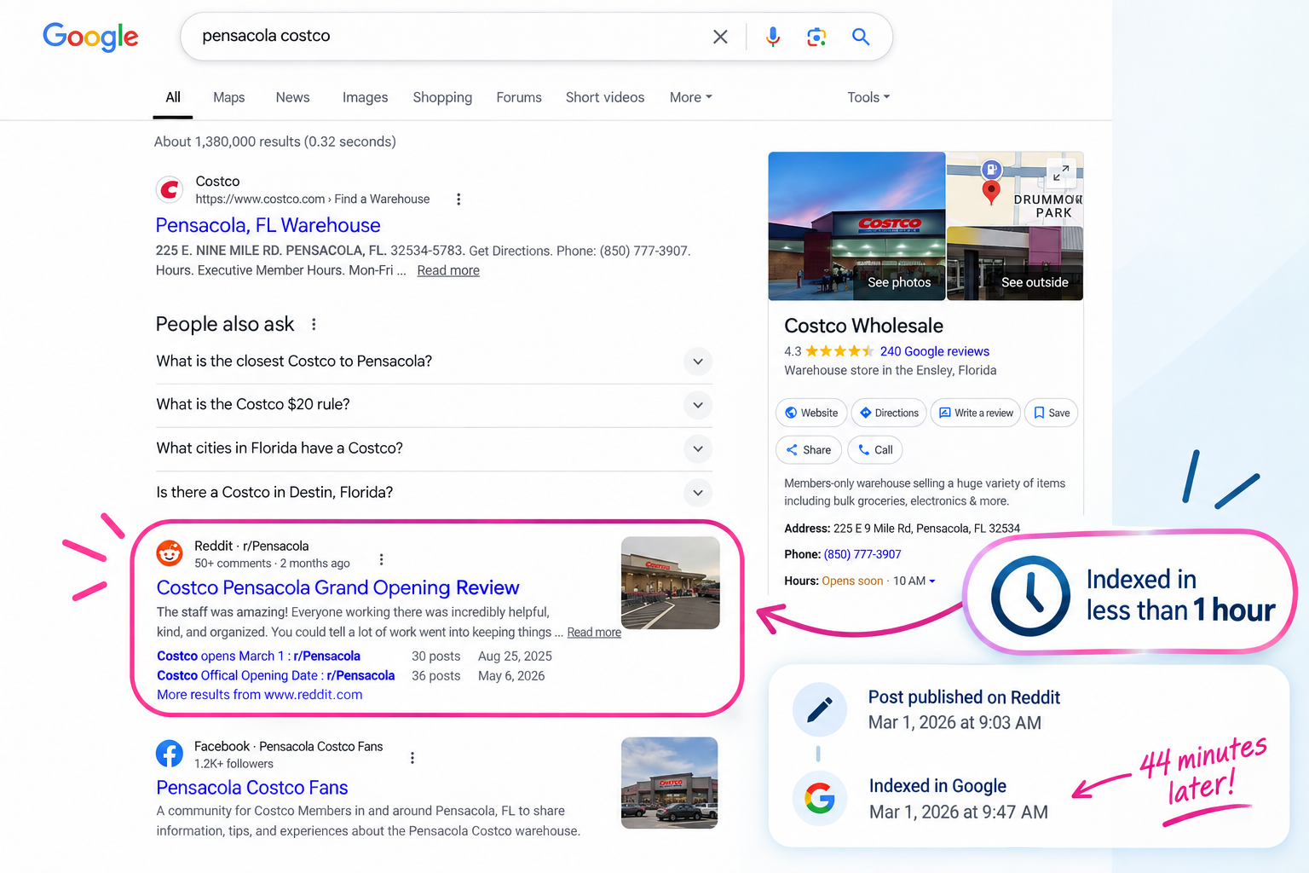Viewport: 1309px width, 873px height.
Task: Get Directions to Costco Wholesale
Action: 889,413
